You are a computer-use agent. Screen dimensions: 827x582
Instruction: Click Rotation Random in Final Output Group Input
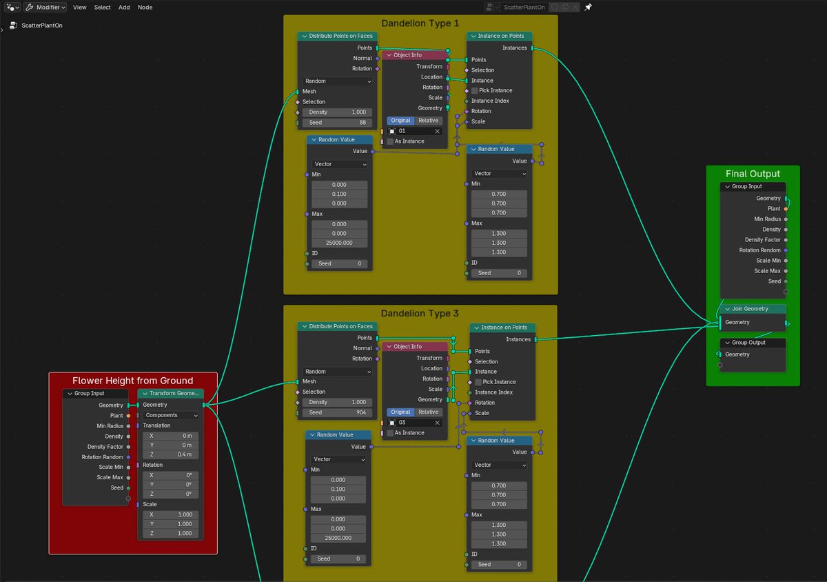[759, 250]
